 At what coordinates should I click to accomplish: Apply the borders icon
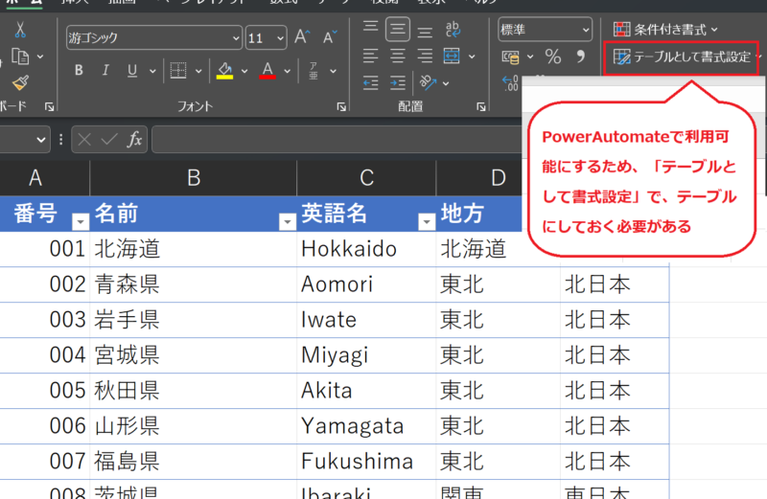click(x=177, y=70)
